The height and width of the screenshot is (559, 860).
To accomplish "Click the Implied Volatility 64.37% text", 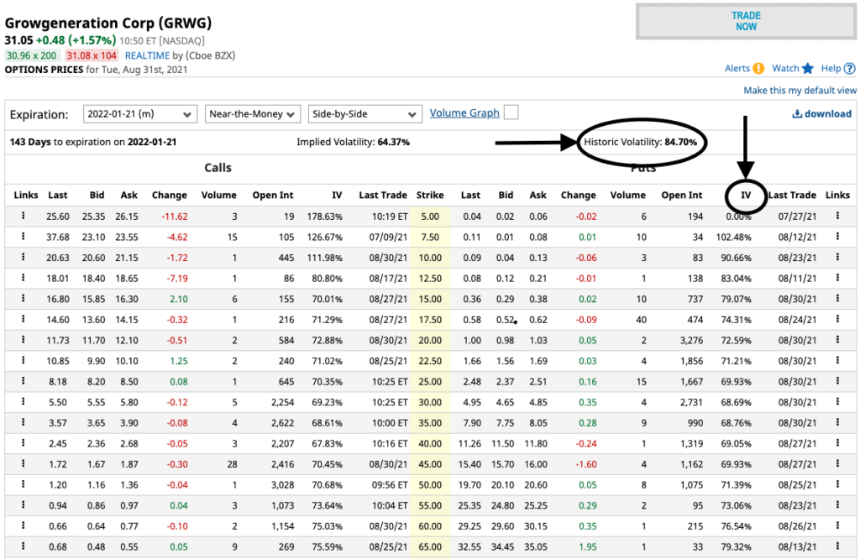I will click(x=354, y=142).
